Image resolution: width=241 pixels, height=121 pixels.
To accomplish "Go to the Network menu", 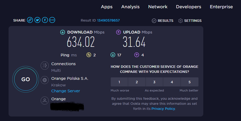I will point(158,7).
